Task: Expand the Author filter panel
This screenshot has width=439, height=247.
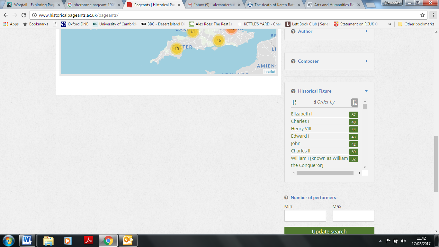Action: click(366, 31)
